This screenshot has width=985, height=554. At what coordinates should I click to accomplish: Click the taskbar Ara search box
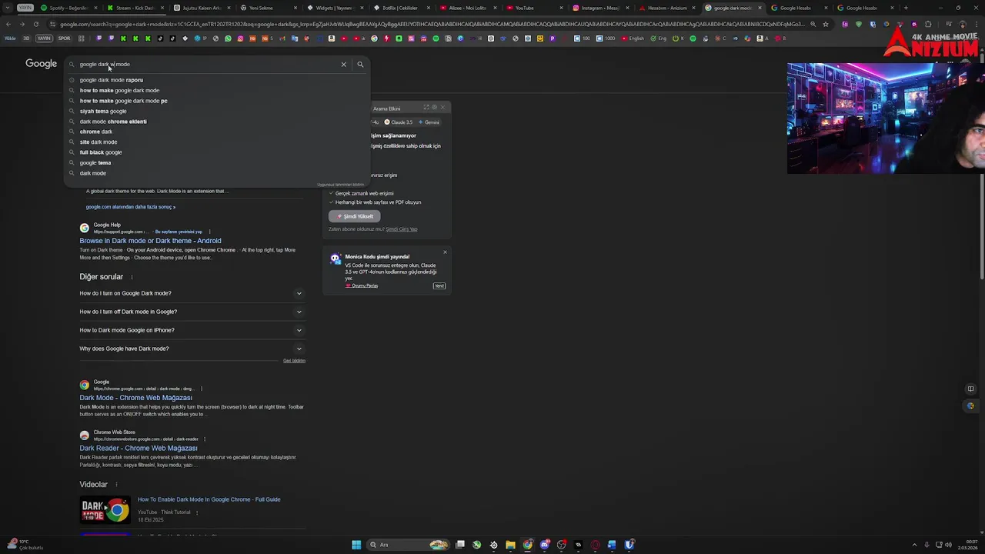406,545
